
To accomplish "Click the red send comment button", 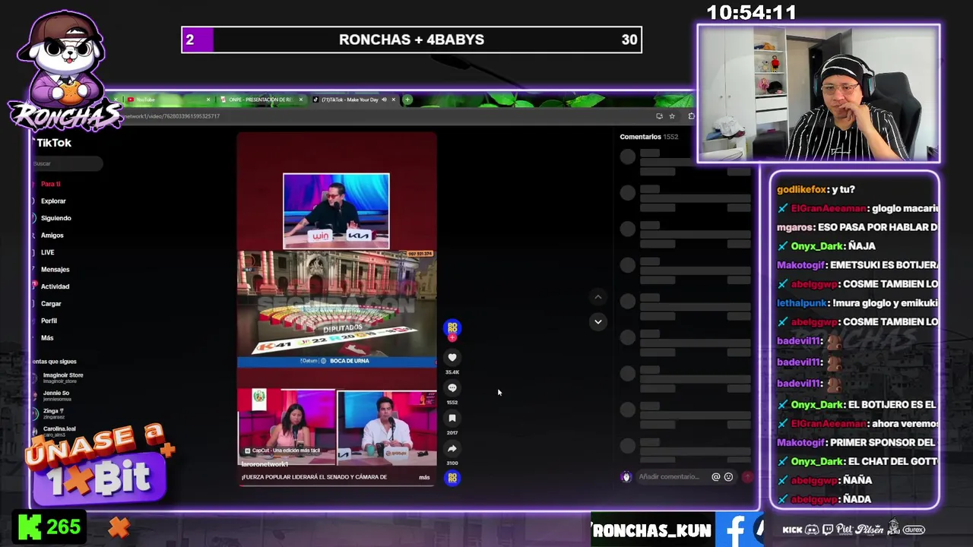I will [x=747, y=477].
